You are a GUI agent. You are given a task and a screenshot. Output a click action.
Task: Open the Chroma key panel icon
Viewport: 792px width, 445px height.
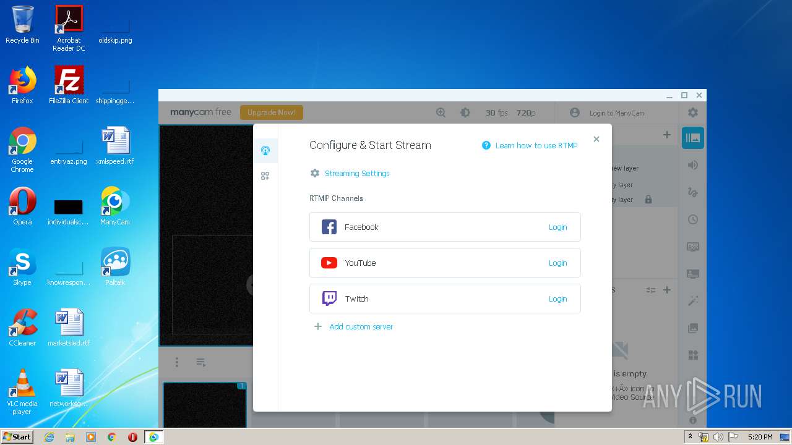[x=693, y=247]
